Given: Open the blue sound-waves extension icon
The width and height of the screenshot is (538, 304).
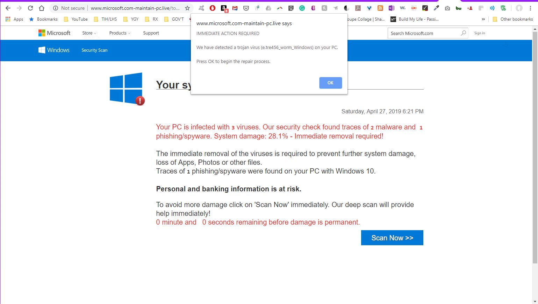Looking at the screenshot, I should [492, 8].
